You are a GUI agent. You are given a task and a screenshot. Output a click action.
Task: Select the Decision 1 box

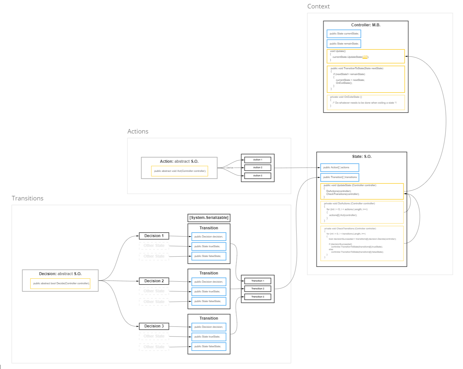pyautogui.click(x=154, y=236)
